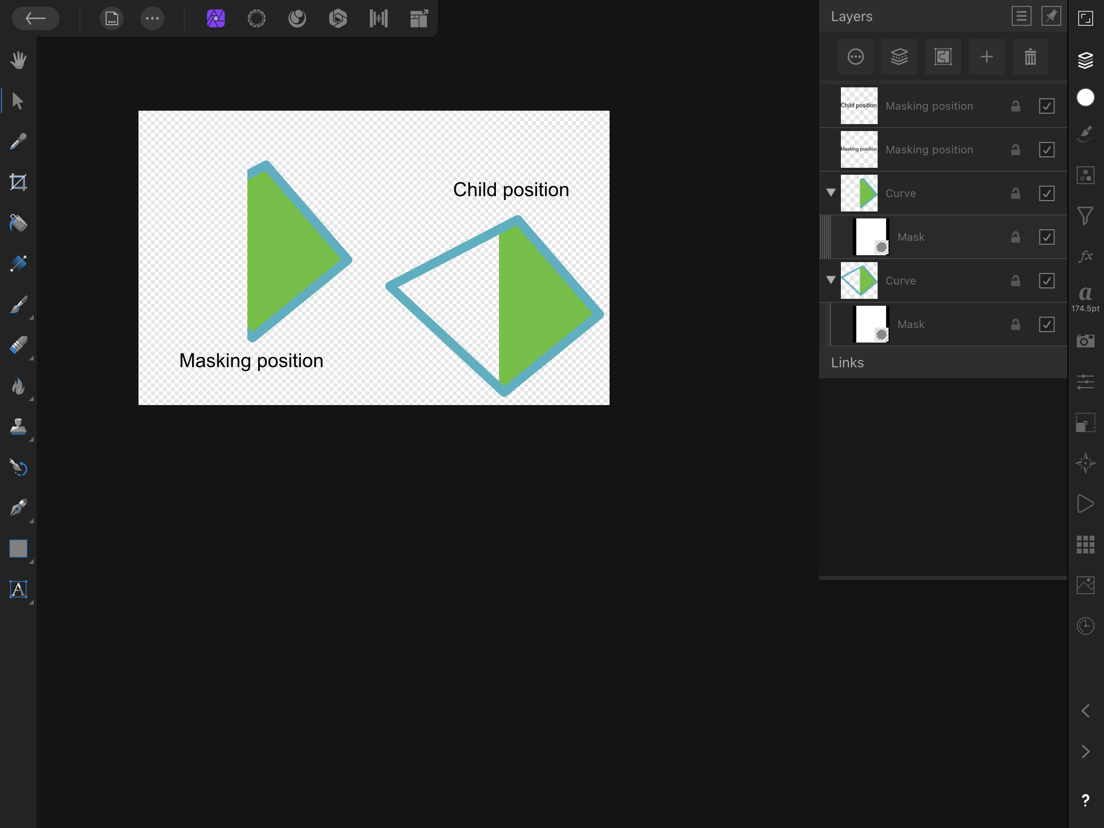Undo with the left chevron
The width and height of the screenshot is (1104, 828).
[1085, 711]
